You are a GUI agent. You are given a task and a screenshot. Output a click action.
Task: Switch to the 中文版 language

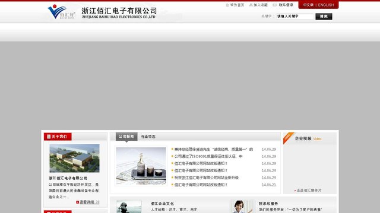pos(308,5)
